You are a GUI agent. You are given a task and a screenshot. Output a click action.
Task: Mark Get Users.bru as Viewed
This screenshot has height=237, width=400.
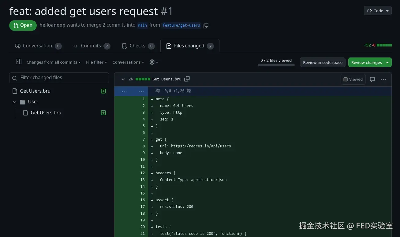click(x=353, y=79)
